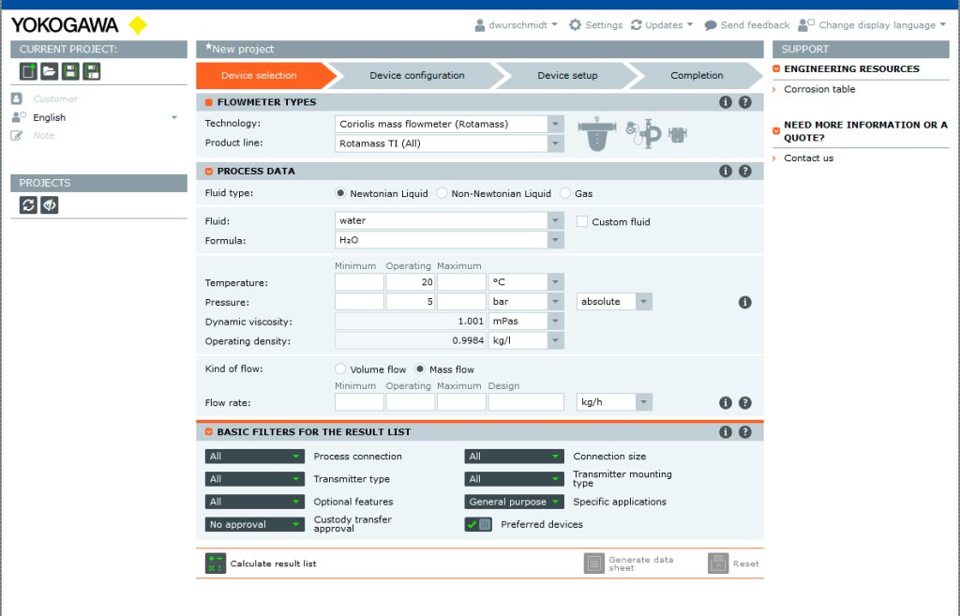Open the Product line dropdown

449,143
